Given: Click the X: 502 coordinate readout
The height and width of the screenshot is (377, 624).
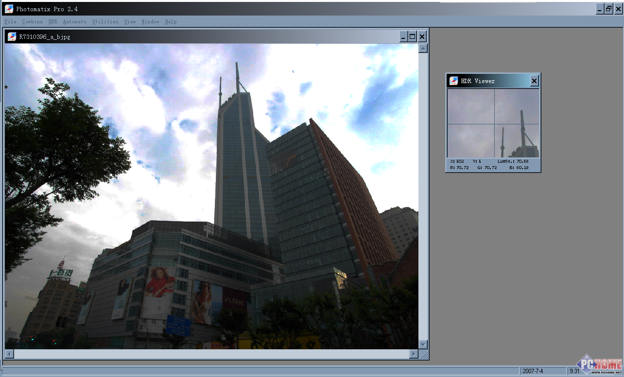Looking at the screenshot, I should point(457,161).
